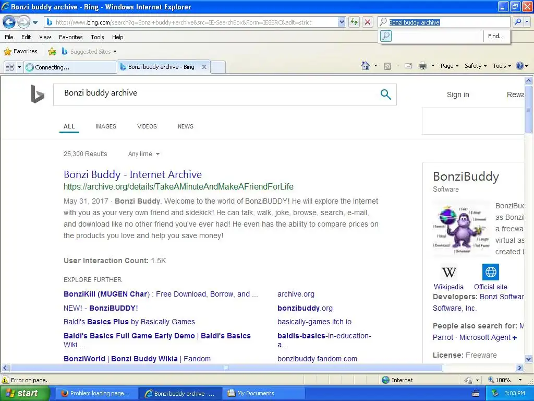
Task: Select the IMAGES search tab
Action: [x=106, y=126]
